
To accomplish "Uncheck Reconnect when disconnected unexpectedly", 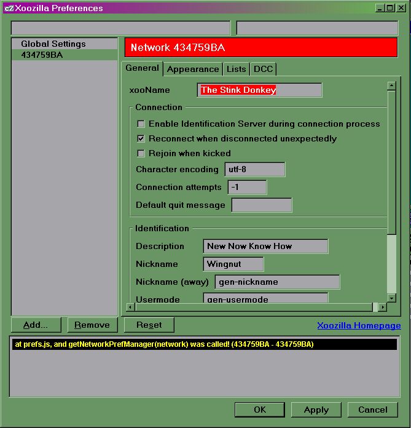I will coord(141,138).
